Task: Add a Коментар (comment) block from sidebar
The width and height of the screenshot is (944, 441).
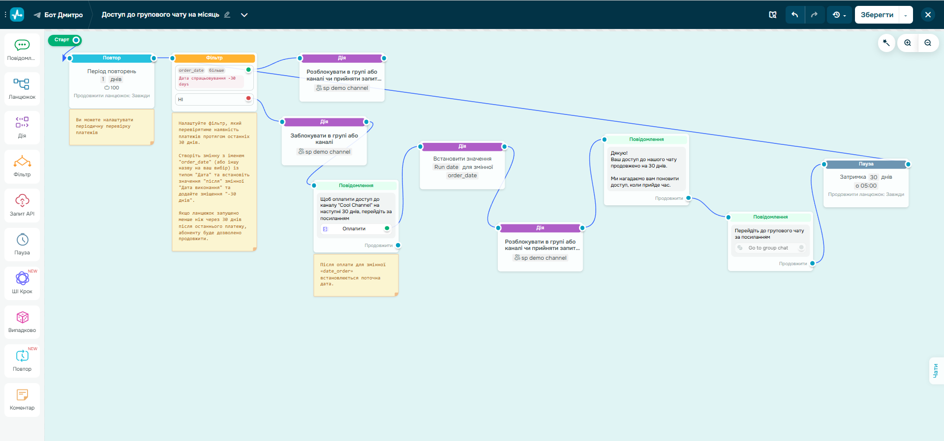Action: 22,400
